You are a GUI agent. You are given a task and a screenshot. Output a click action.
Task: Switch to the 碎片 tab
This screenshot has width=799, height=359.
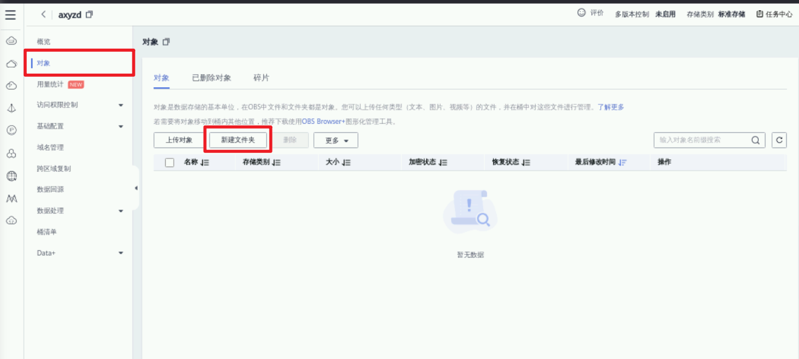261,78
